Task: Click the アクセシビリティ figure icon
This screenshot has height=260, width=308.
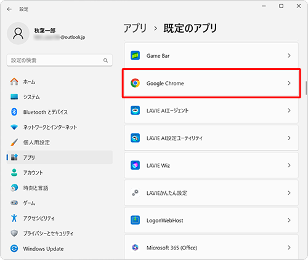Action: [x=14, y=218]
